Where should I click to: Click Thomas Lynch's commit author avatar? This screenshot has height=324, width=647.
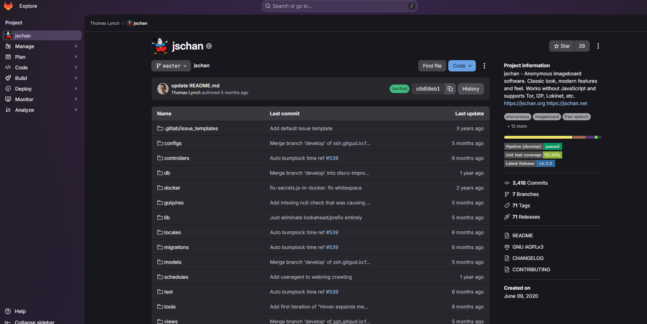(163, 89)
